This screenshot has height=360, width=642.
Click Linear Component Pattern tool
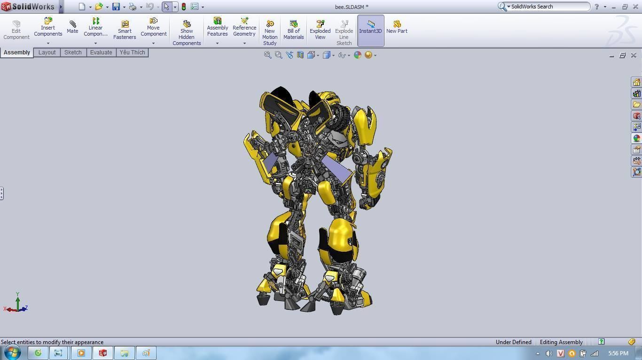tap(95, 27)
